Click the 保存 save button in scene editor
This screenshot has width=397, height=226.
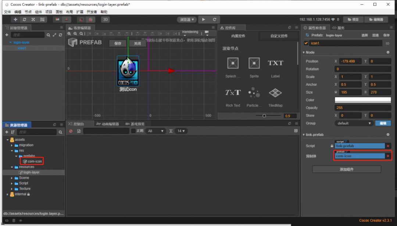point(118,43)
